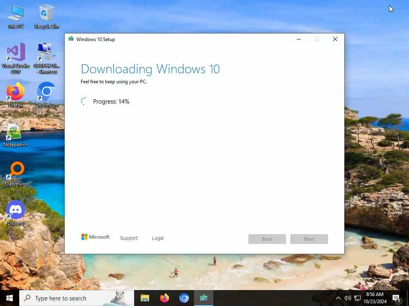Select Chromium desktop shortcut
409x306 pixels.
tap(46, 95)
